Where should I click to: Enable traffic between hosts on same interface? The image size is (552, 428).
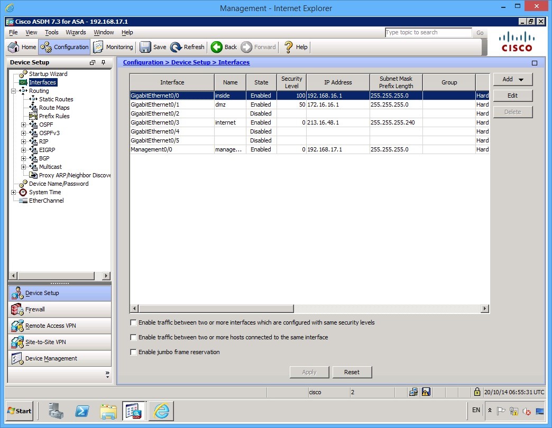click(x=133, y=337)
